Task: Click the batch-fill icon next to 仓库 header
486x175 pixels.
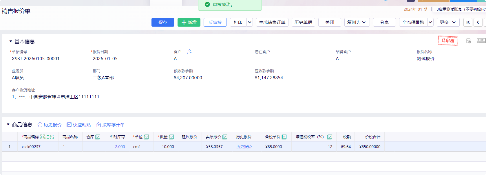Action: [98, 137]
